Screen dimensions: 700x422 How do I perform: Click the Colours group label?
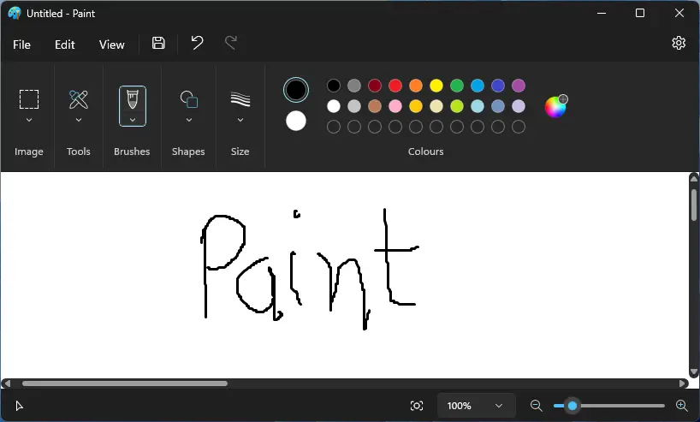(x=425, y=152)
